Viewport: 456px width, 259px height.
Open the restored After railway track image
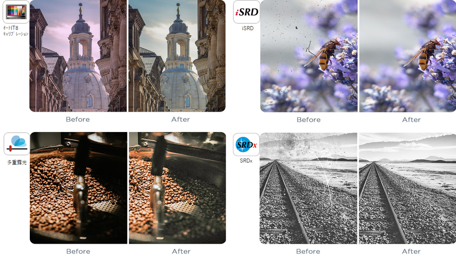[x=408, y=188]
